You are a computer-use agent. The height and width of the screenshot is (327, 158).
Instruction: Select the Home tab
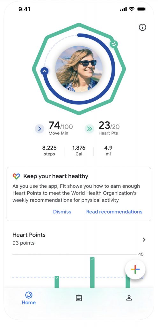coord(29,298)
